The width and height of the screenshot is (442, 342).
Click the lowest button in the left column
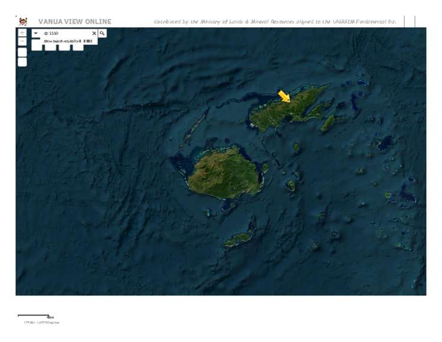[x=22, y=62]
